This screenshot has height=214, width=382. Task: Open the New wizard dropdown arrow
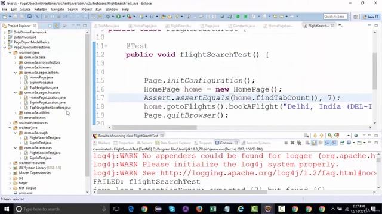tap(10, 17)
